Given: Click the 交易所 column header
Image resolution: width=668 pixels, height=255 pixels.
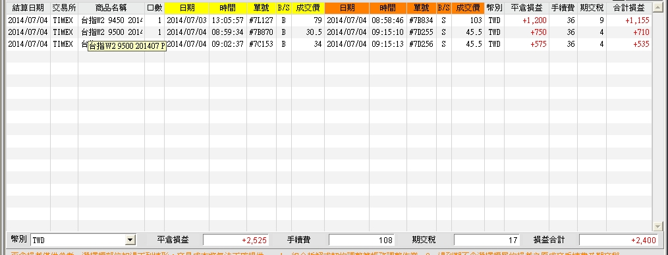Looking at the screenshot, I should pyautogui.click(x=64, y=8).
